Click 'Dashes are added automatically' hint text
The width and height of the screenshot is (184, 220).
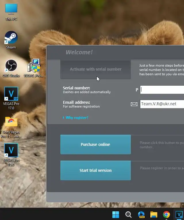click(87, 92)
